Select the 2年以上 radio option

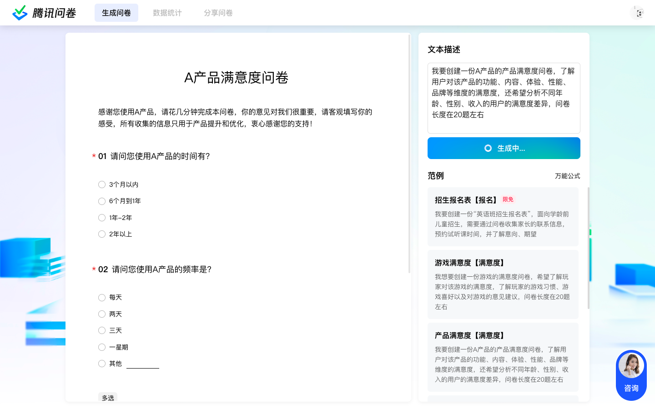tap(102, 234)
